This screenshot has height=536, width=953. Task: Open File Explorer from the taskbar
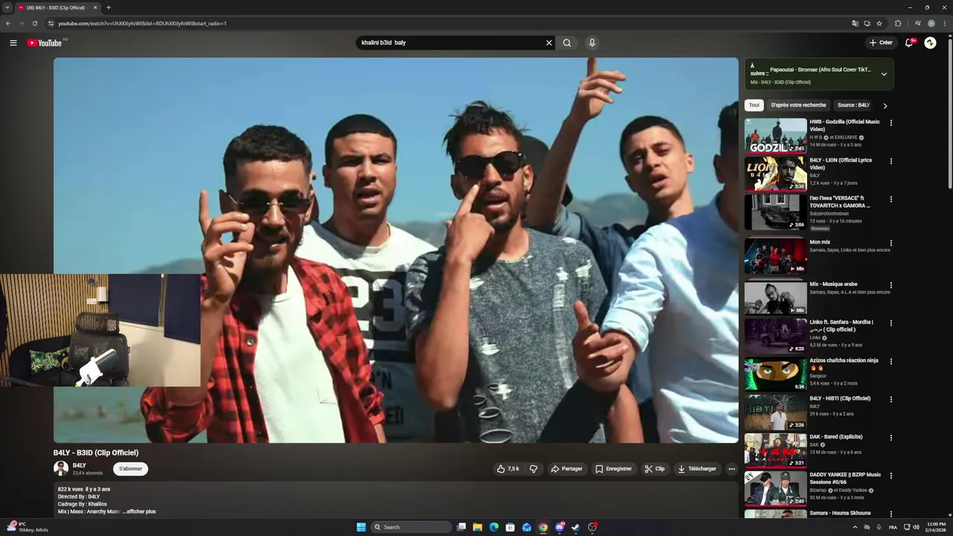[477, 527]
